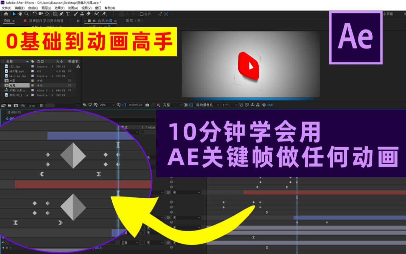Open the 帮助(H) menu
406x254 pixels.
(110, 8)
